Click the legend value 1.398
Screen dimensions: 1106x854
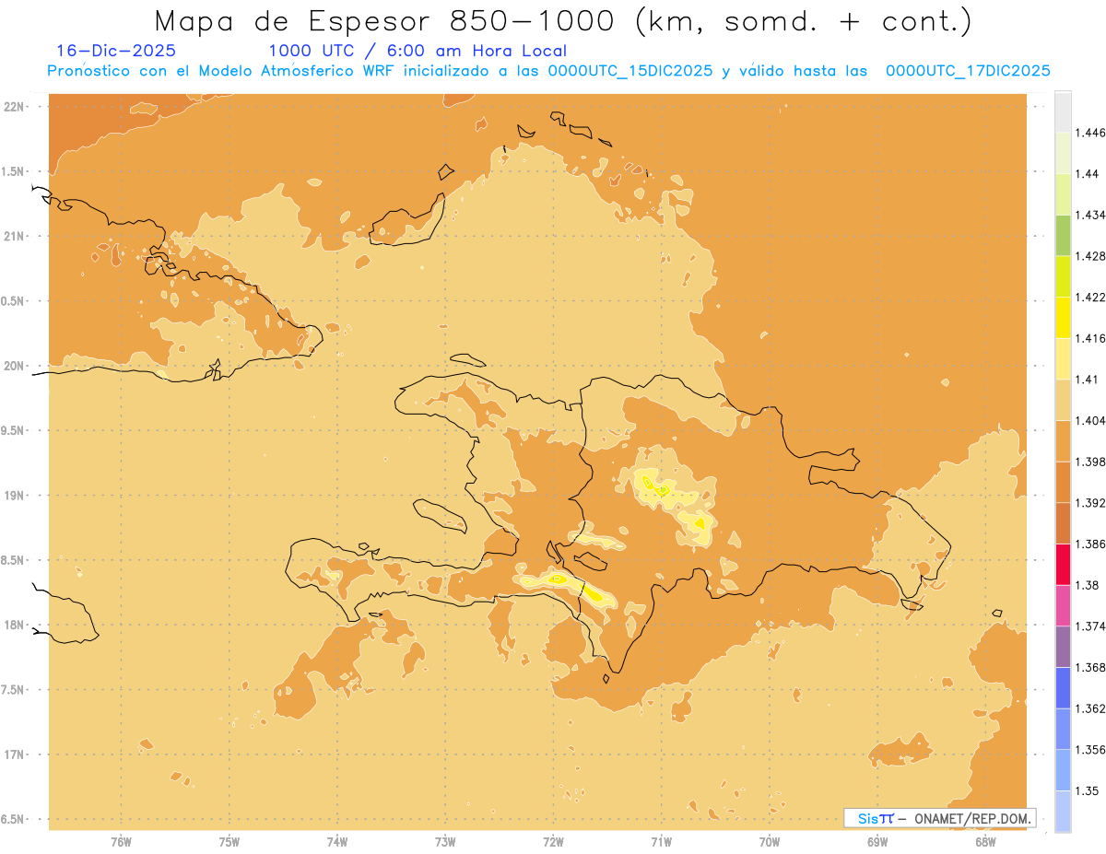(x=1090, y=462)
